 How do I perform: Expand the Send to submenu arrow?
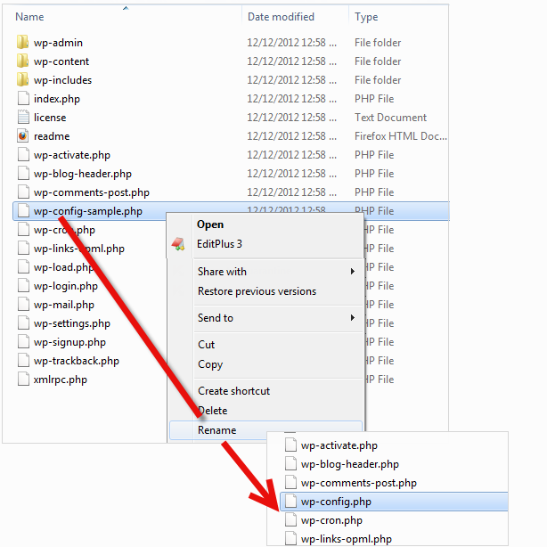click(353, 318)
